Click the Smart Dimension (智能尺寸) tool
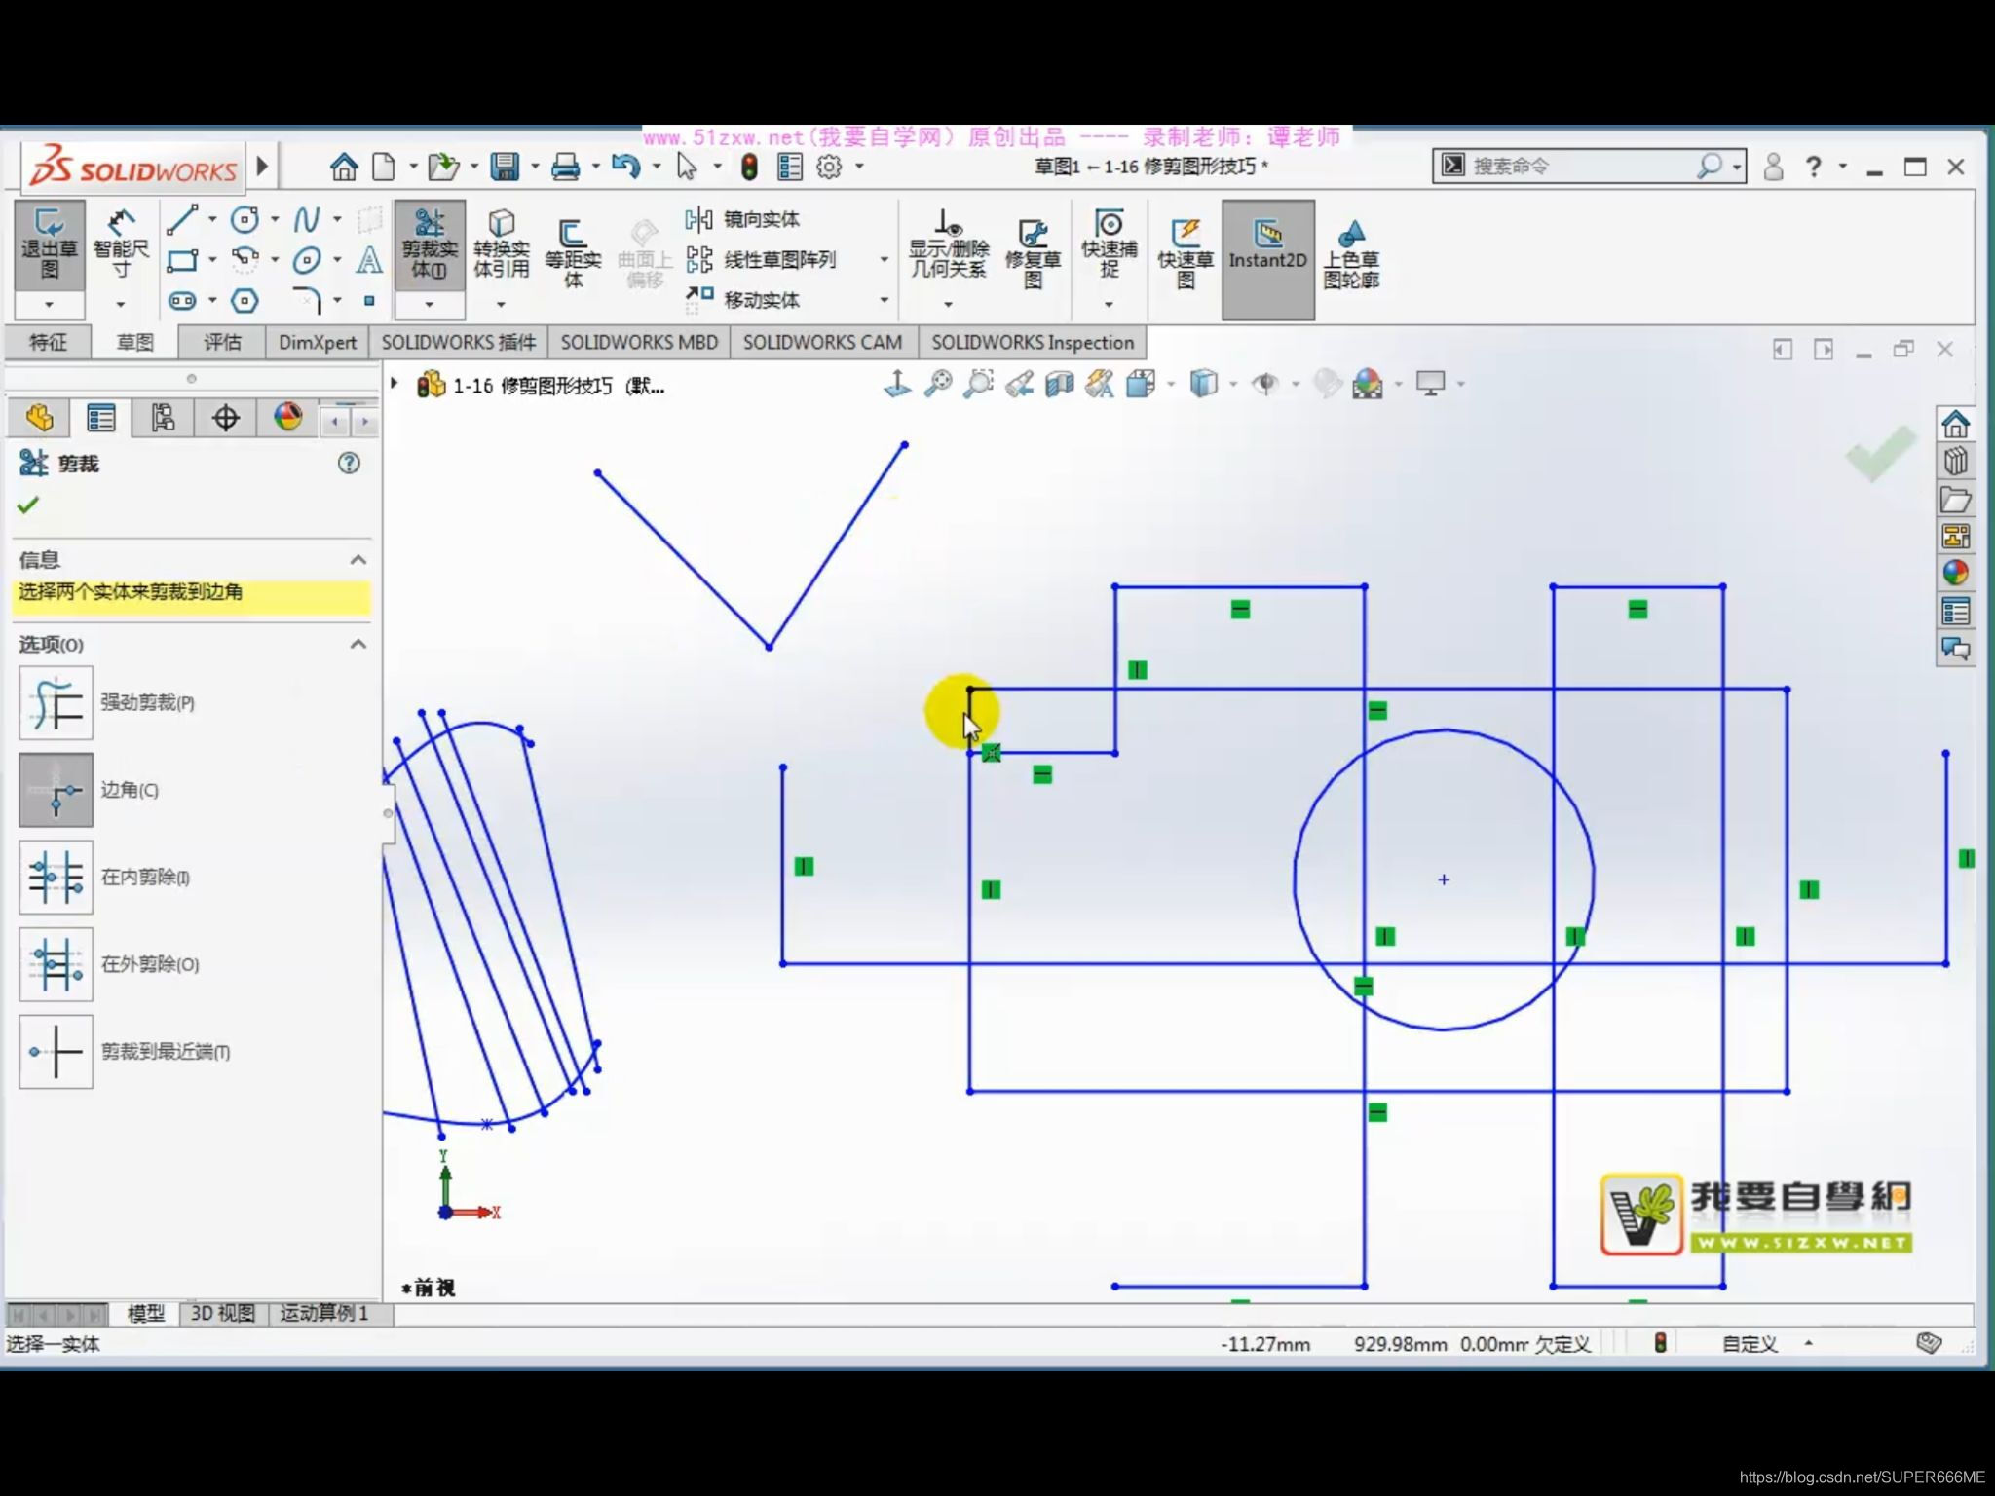 click(121, 245)
